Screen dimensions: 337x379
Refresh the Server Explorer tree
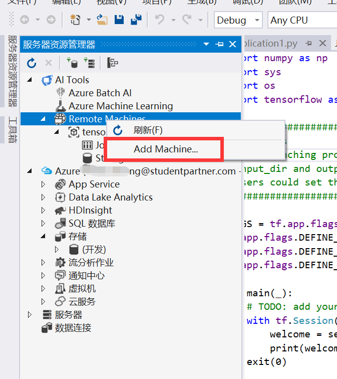tap(32, 63)
